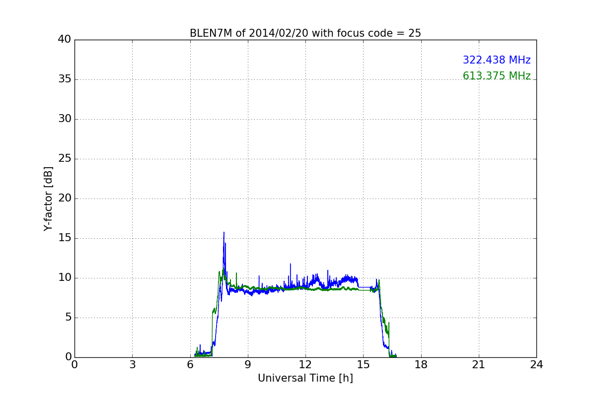Screen dimensions: 596x397
Task: Select the x-axis tick label 12
Action: pos(305,365)
